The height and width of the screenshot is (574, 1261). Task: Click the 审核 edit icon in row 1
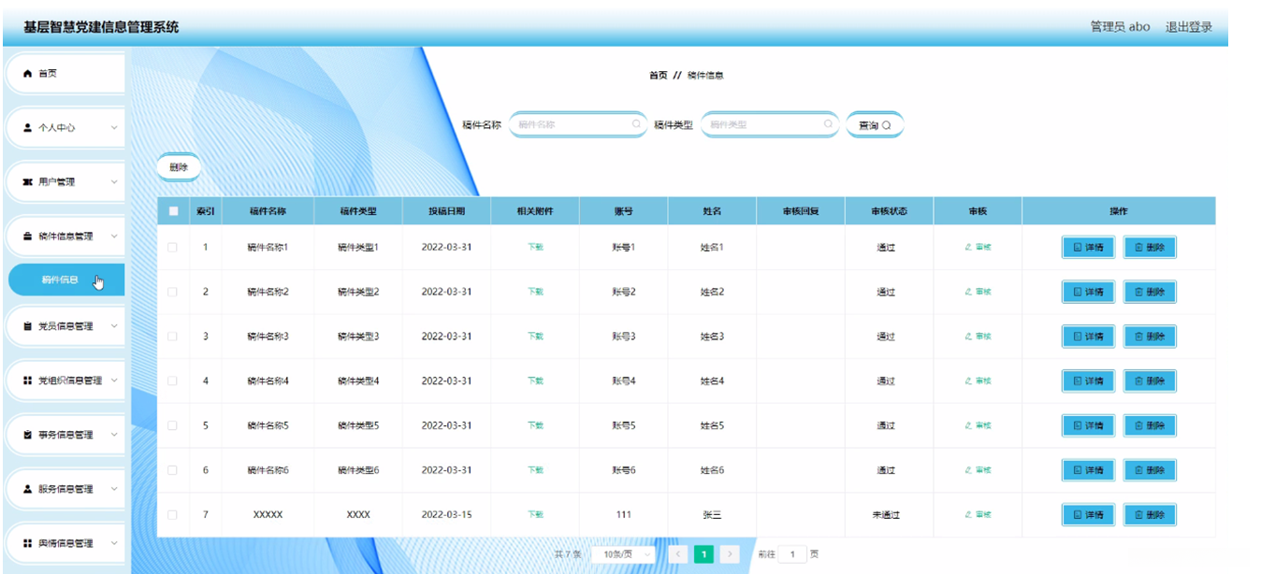click(x=969, y=248)
